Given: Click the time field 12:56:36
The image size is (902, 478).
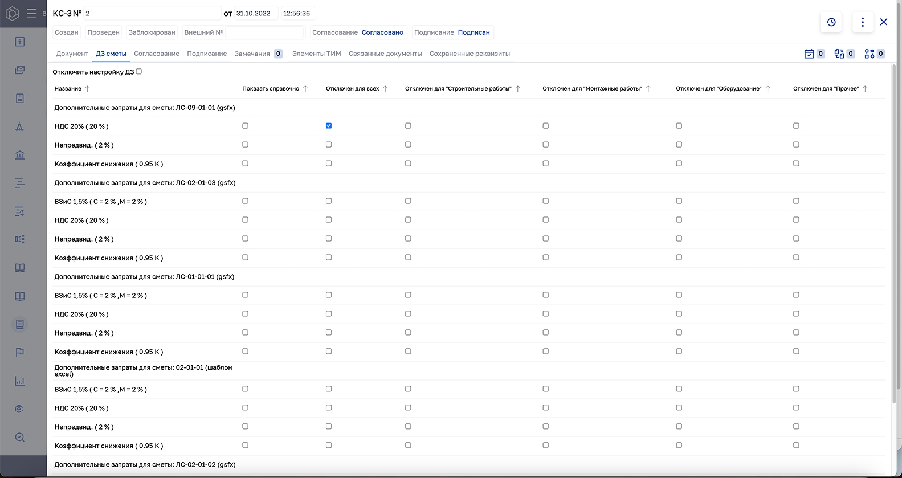Looking at the screenshot, I should 299,13.
